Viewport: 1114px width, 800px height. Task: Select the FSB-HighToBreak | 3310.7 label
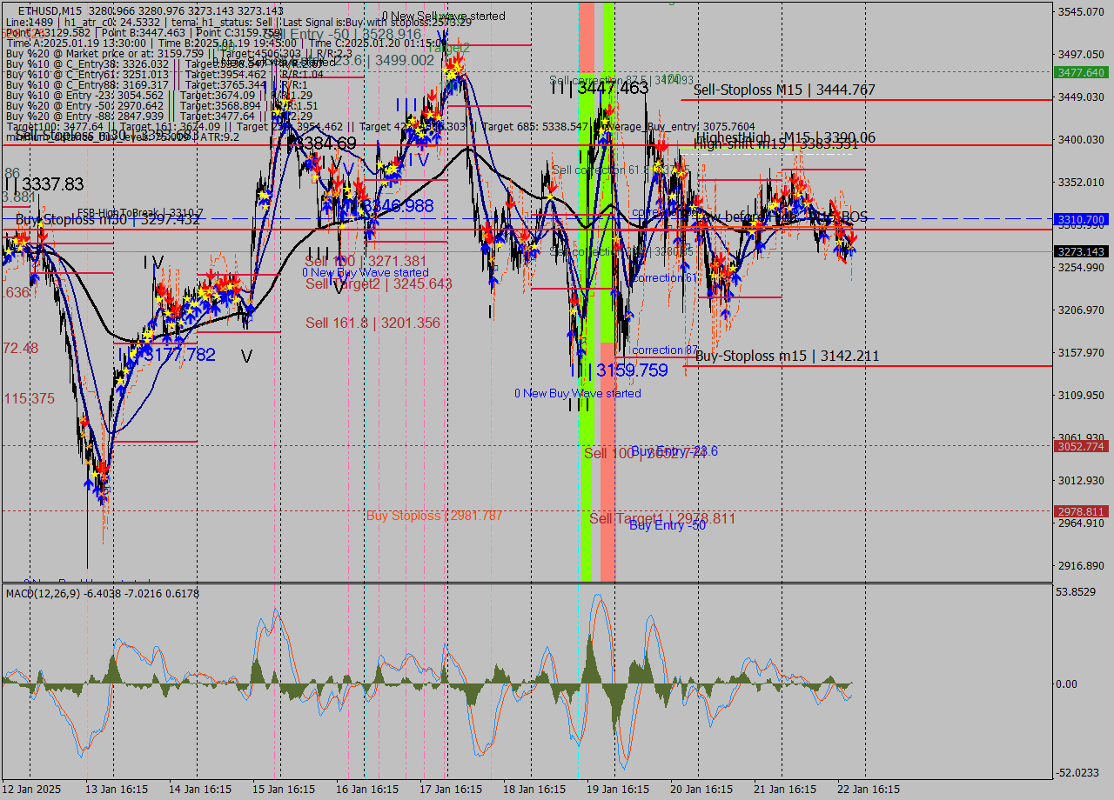(x=140, y=212)
